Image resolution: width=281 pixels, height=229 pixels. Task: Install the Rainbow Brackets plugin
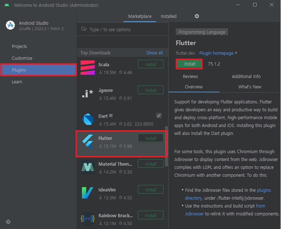(151, 215)
